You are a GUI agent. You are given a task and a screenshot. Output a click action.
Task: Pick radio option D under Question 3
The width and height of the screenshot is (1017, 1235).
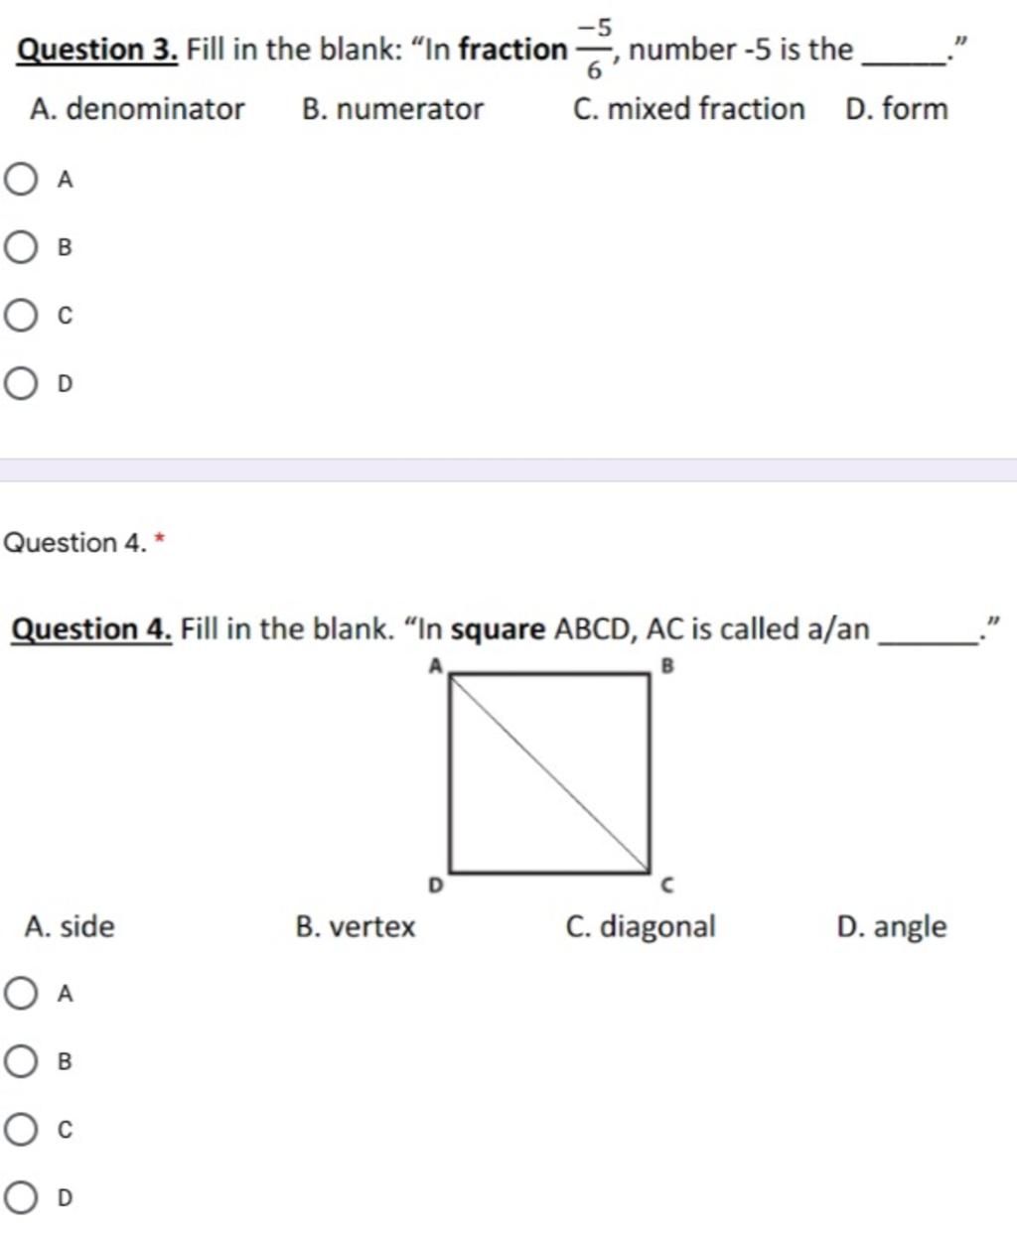[x=22, y=383]
